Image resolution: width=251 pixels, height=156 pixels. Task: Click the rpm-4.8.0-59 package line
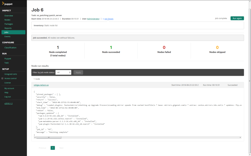click(x=59, y=116)
